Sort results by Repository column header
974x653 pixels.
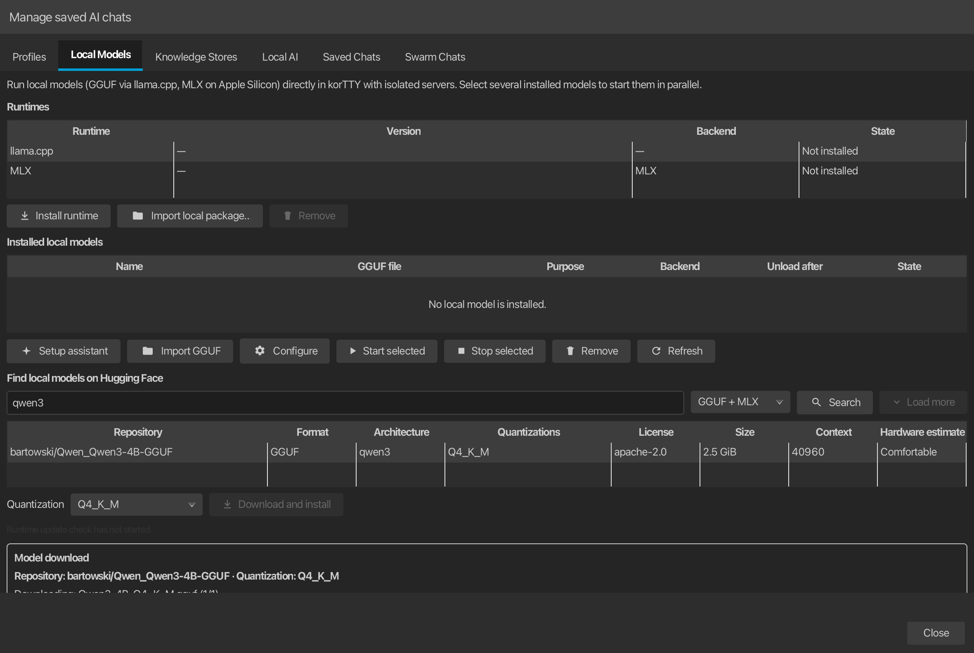[137, 432]
